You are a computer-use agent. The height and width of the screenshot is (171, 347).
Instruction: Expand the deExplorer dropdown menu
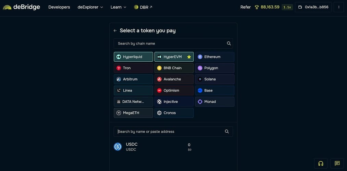click(x=90, y=7)
